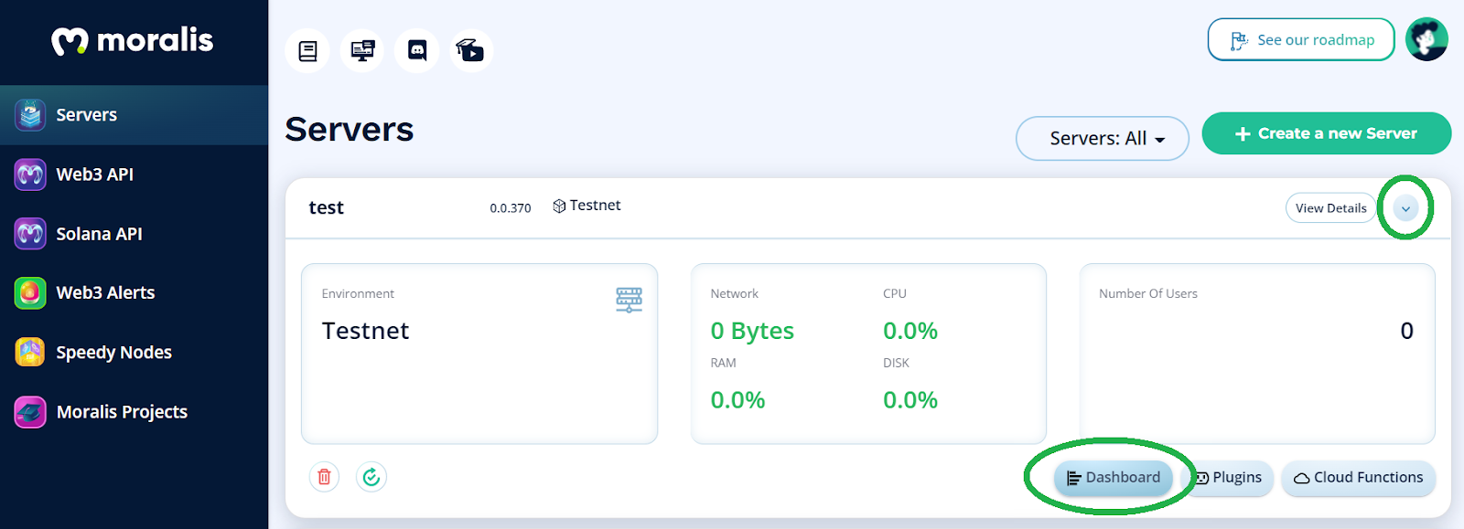The height and width of the screenshot is (529, 1464).
Task: Restart the server with the refresh icon
Action: (371, 477)
